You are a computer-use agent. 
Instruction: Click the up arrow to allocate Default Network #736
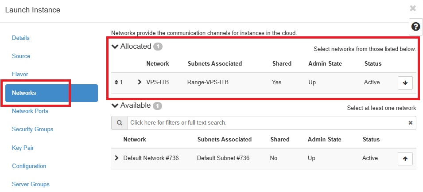[405, 158]
